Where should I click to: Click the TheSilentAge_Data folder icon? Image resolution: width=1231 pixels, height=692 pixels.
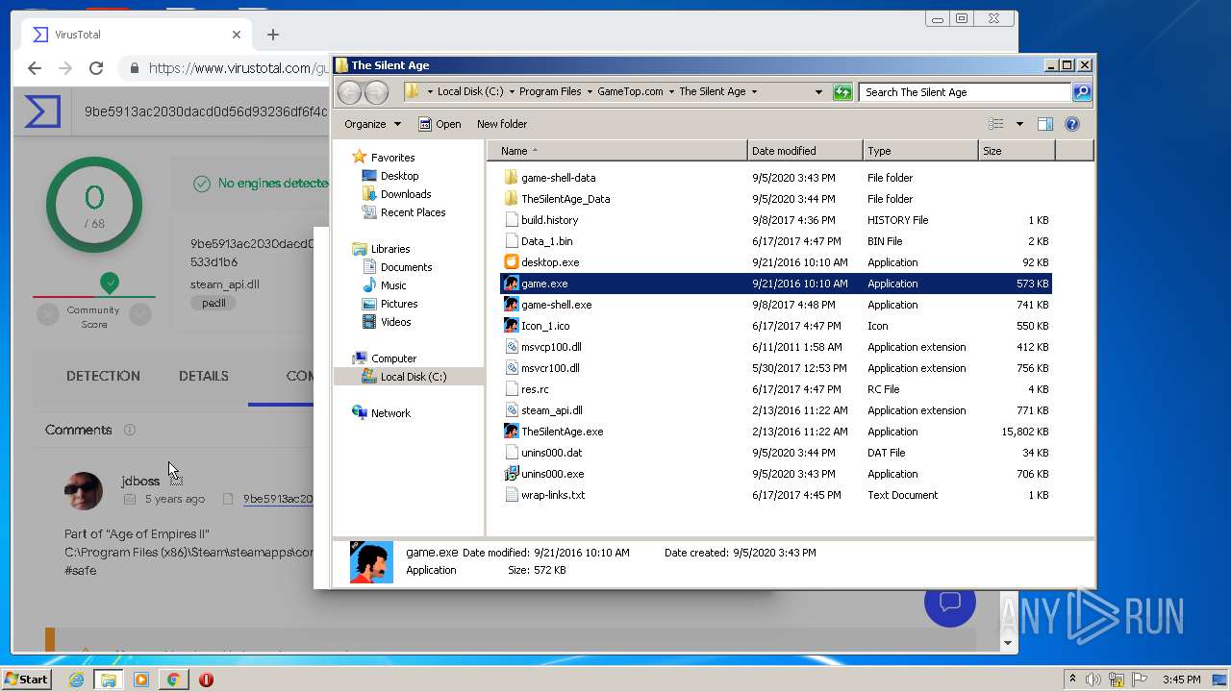[512, 199]
